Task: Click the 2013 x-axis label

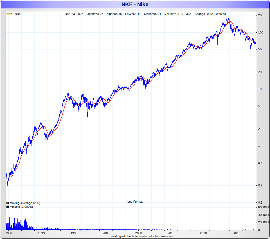Action: 171,233
